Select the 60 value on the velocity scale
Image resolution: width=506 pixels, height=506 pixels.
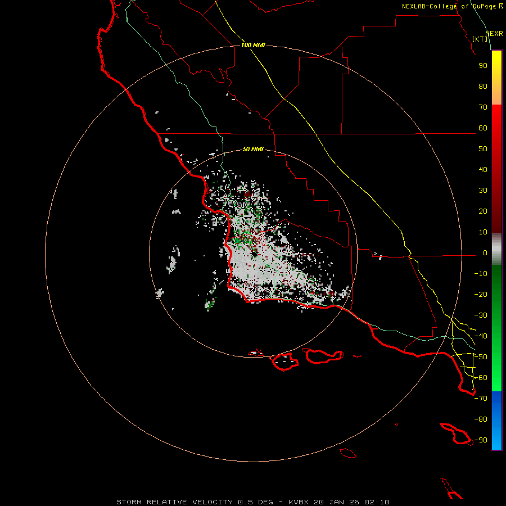[483, 128]
